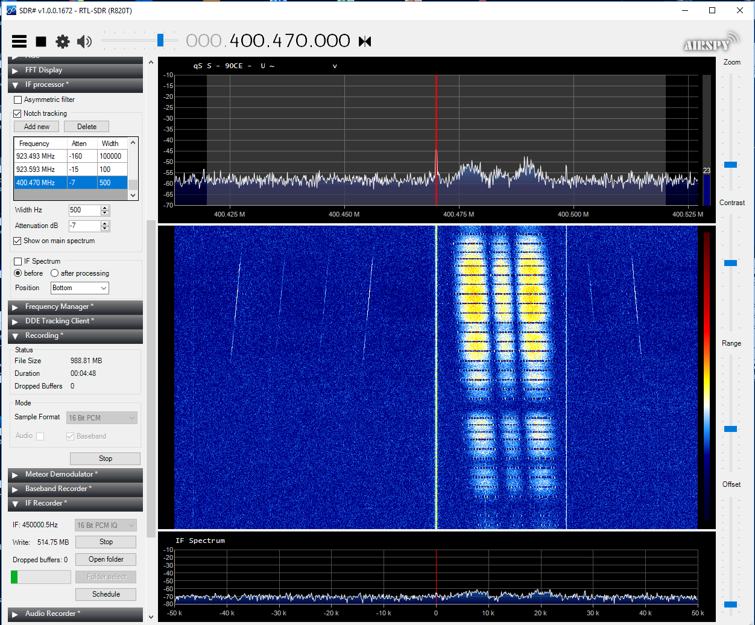Toggle the Audio recording checkbox

pyautogui.click(x=40, y=436)
